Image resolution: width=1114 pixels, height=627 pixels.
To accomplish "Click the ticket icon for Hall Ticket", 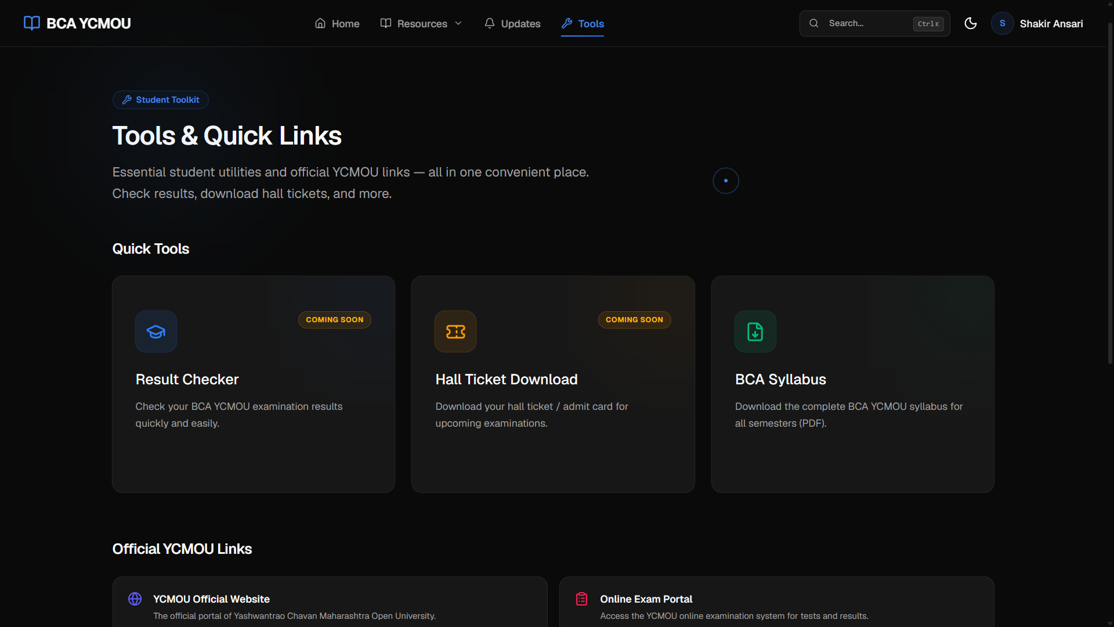I will [455, 331].
